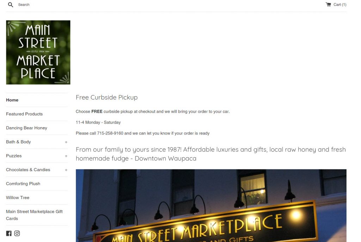Open the Puzzles category link

[x=14, y=156]
